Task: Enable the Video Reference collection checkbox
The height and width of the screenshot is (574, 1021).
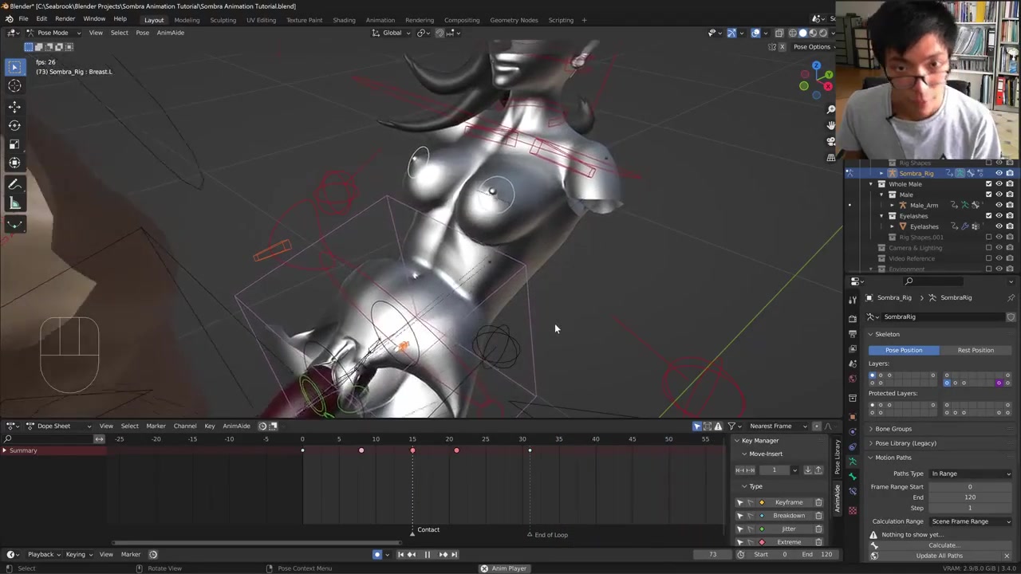Action: pyautogui.click(x=989, y=258)
